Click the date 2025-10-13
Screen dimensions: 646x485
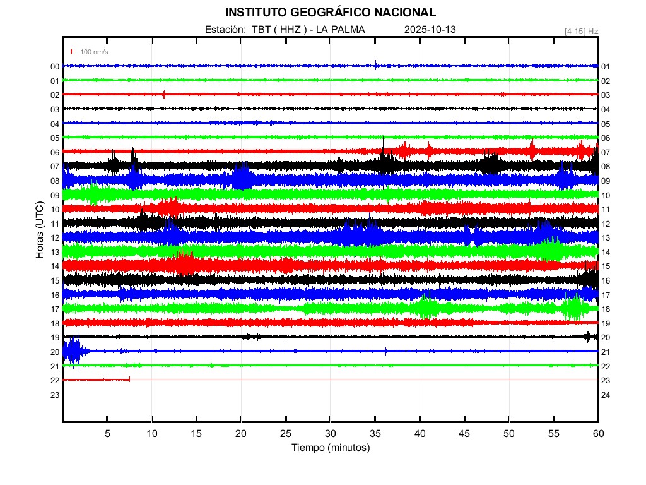click(430, 30)
